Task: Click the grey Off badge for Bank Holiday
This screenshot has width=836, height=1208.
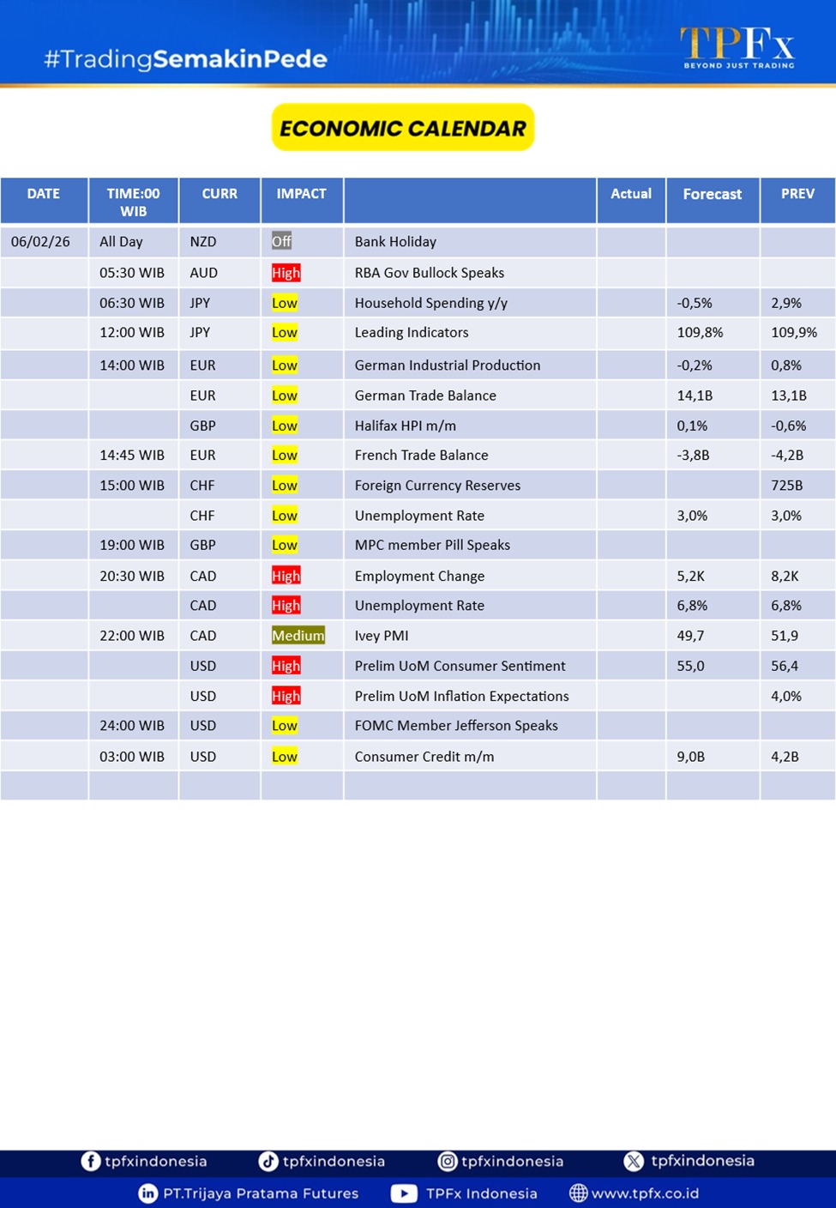Action: [x=281, y=242]
